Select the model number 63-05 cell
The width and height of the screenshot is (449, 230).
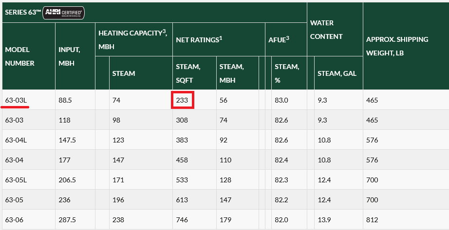click(x=29, y=200)
